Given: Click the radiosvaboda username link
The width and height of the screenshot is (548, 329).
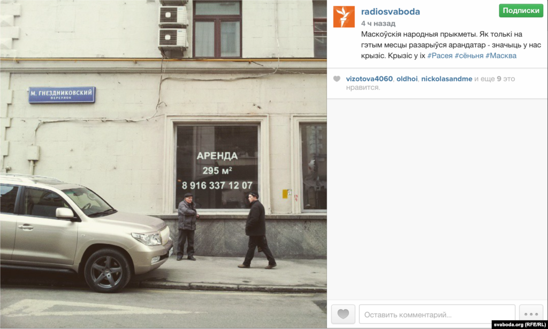Looking at the screenshot, I should pos(390,12).
